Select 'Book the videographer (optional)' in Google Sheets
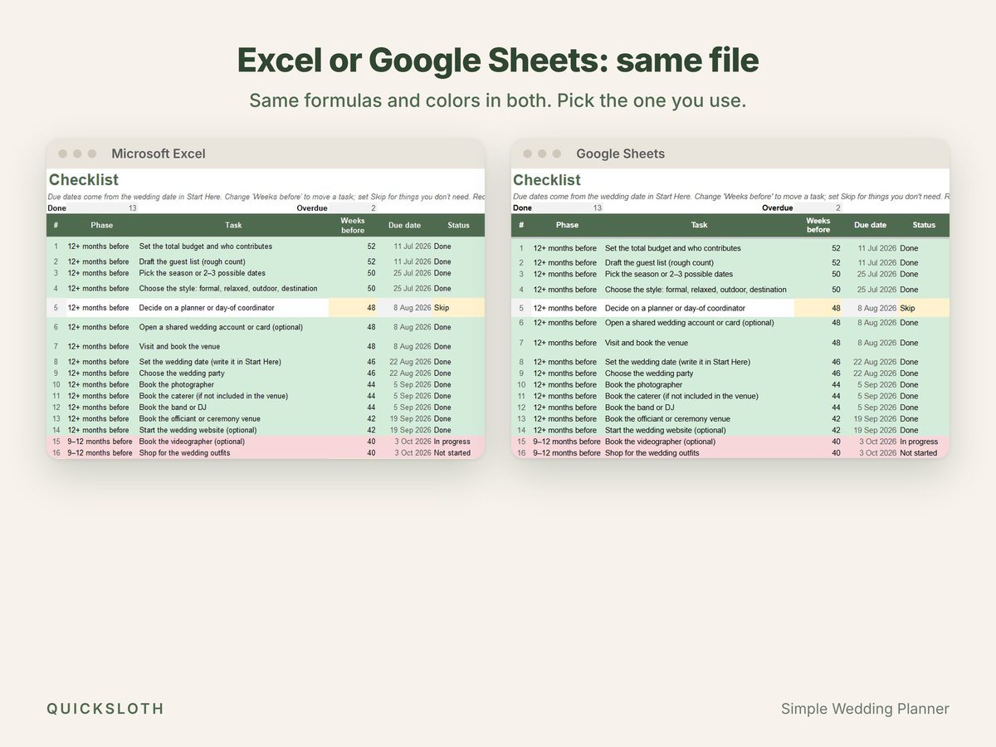The image size is (996, 747). 659,442
